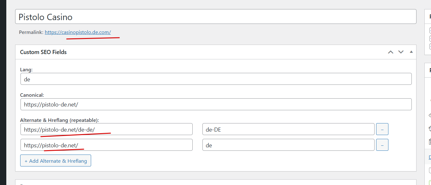This screenshot has height=185, width=431.
Task: Click the calendar icon at right edge
Action: tap(429, 141)
